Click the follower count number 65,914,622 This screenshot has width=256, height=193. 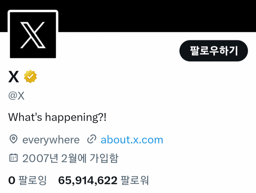[88, 181]
